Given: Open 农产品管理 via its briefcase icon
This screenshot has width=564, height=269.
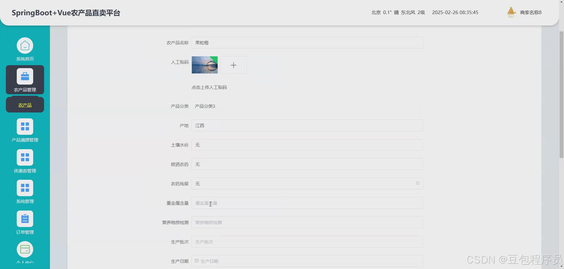Looking at the screenshot, I should tap(25, 76).
